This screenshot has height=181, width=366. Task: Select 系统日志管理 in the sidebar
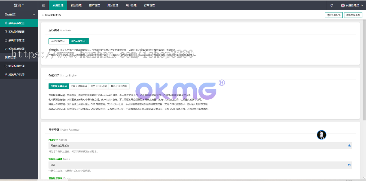click(19, 40)
